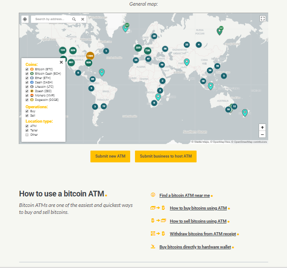Click the Stadia Maps attribution link
This screenshot has width=287, height=268.
pos(201,142)
